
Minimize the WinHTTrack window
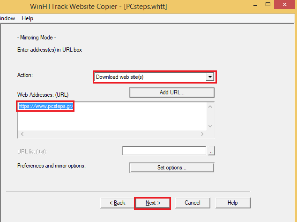(x=255, y=5)
